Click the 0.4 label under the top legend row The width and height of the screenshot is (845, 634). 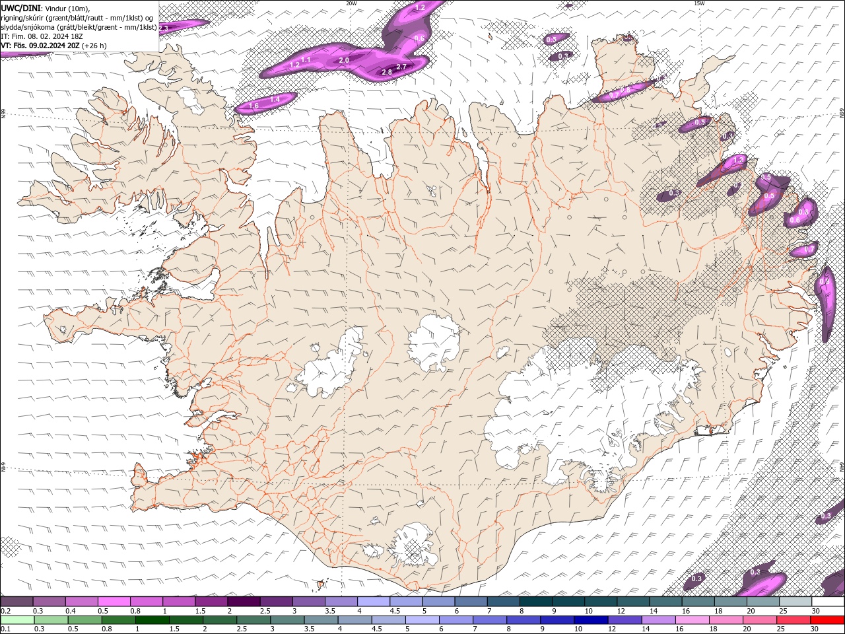point(70,611)
